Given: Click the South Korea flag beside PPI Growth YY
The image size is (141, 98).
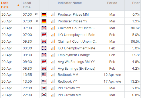Looking at the screenshot, I should pos(44,88).
